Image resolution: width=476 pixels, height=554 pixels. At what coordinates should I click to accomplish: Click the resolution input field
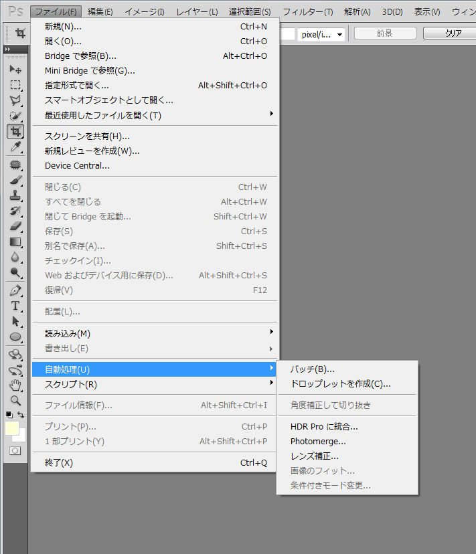[x=289, y=35]
